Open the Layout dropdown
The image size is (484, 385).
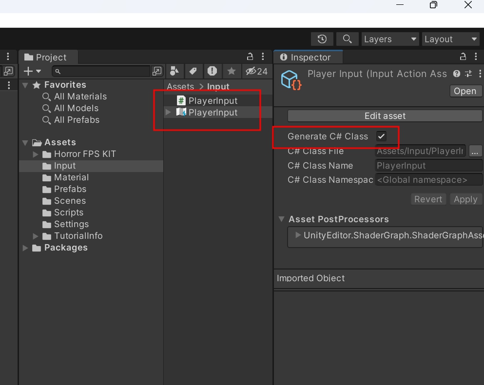click(x=451, y=39)
